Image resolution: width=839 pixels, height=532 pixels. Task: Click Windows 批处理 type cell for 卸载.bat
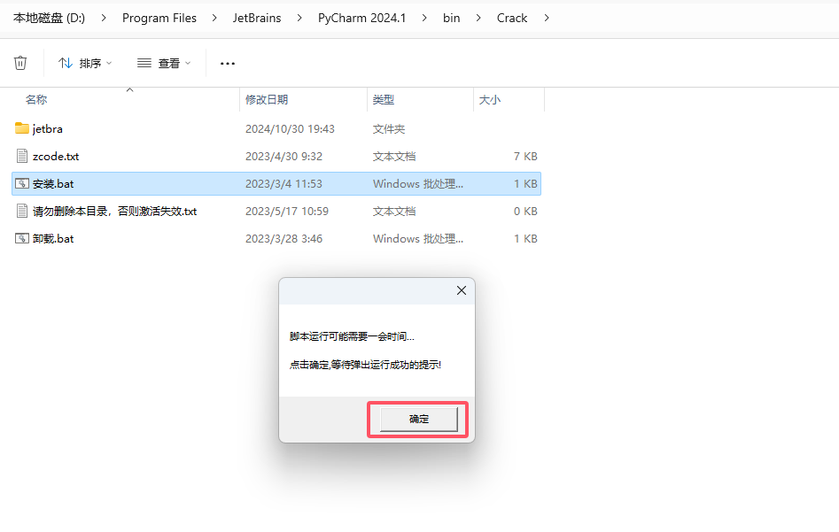[x=418, y=238]
